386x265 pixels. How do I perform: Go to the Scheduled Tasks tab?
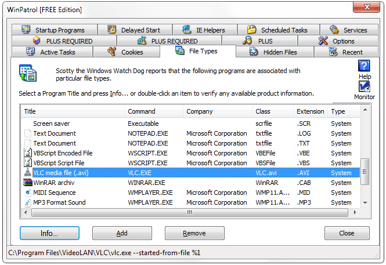(x=279, y=30)
